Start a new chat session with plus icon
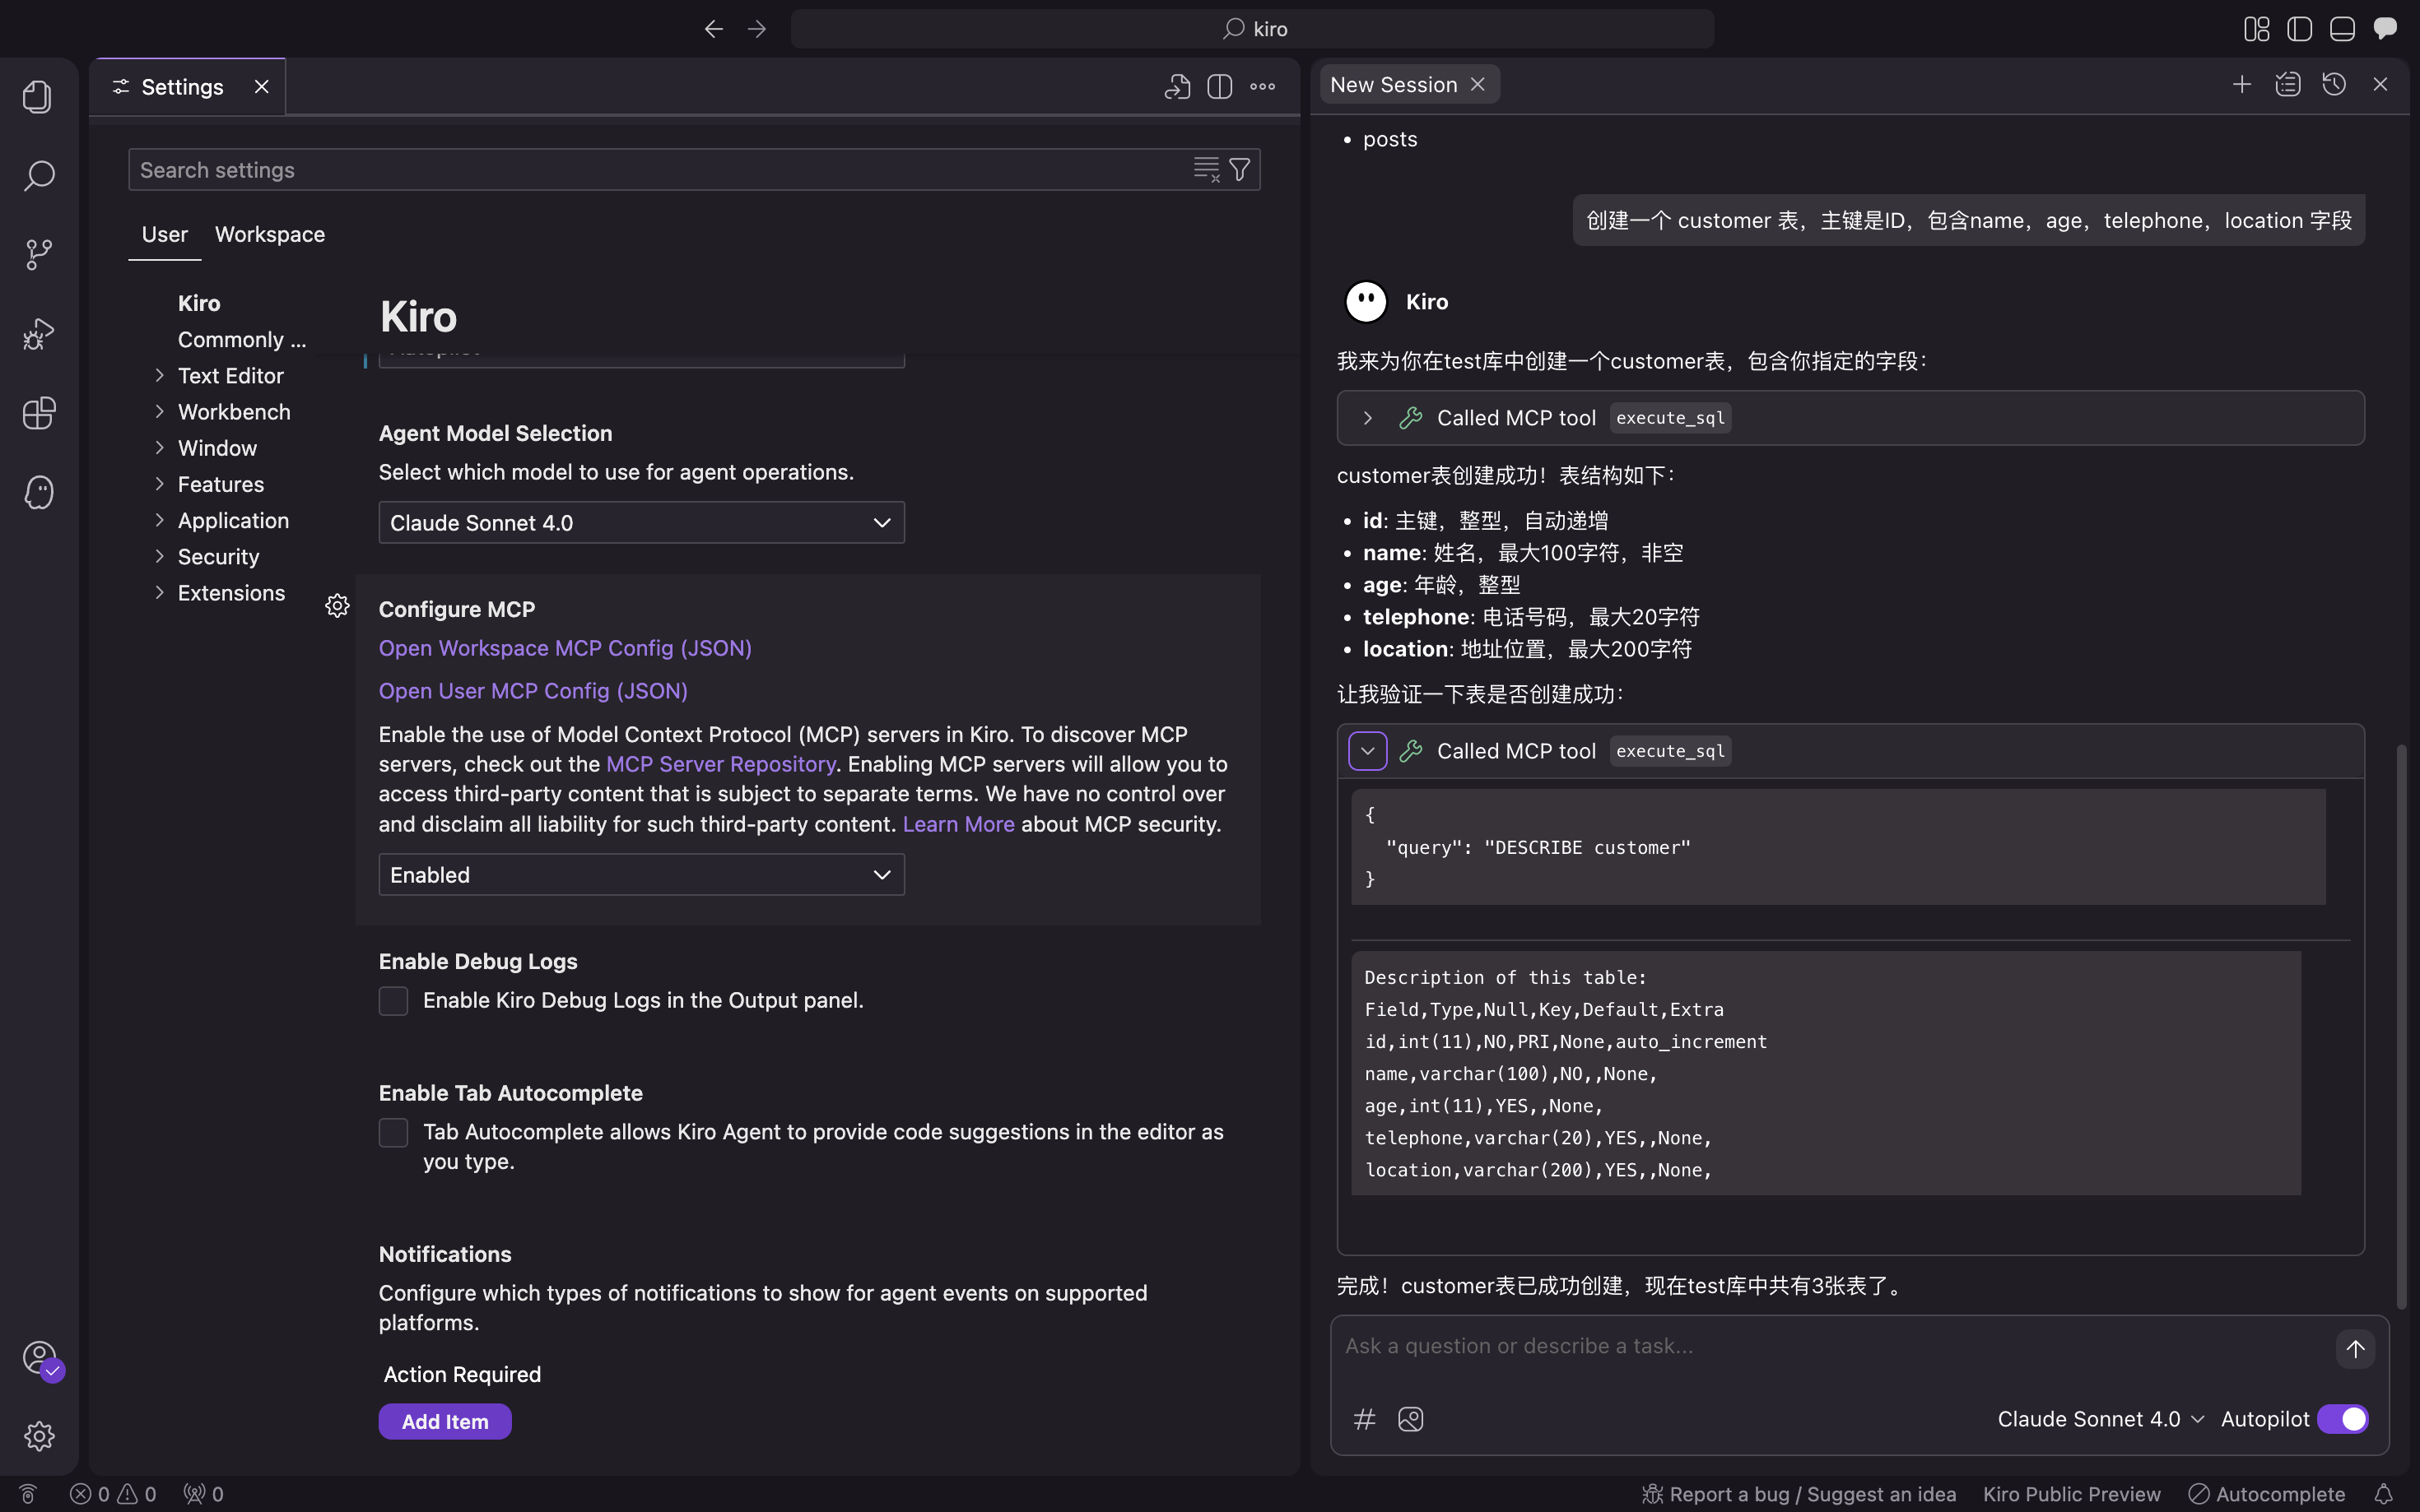Viewport: 2420px width, 1512px height. (2242, 85)
